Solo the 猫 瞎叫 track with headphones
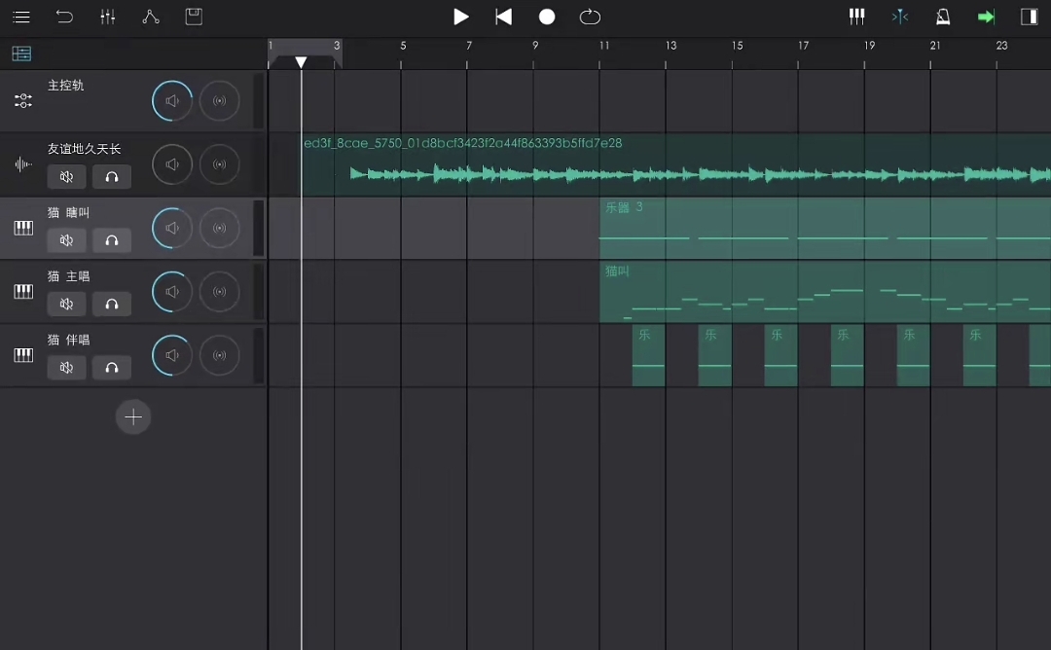 pos(112,240)
